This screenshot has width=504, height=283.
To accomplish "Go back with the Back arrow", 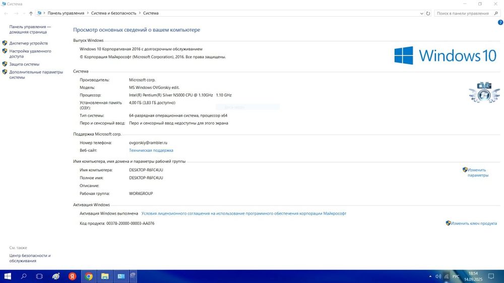I will point(6,14).
